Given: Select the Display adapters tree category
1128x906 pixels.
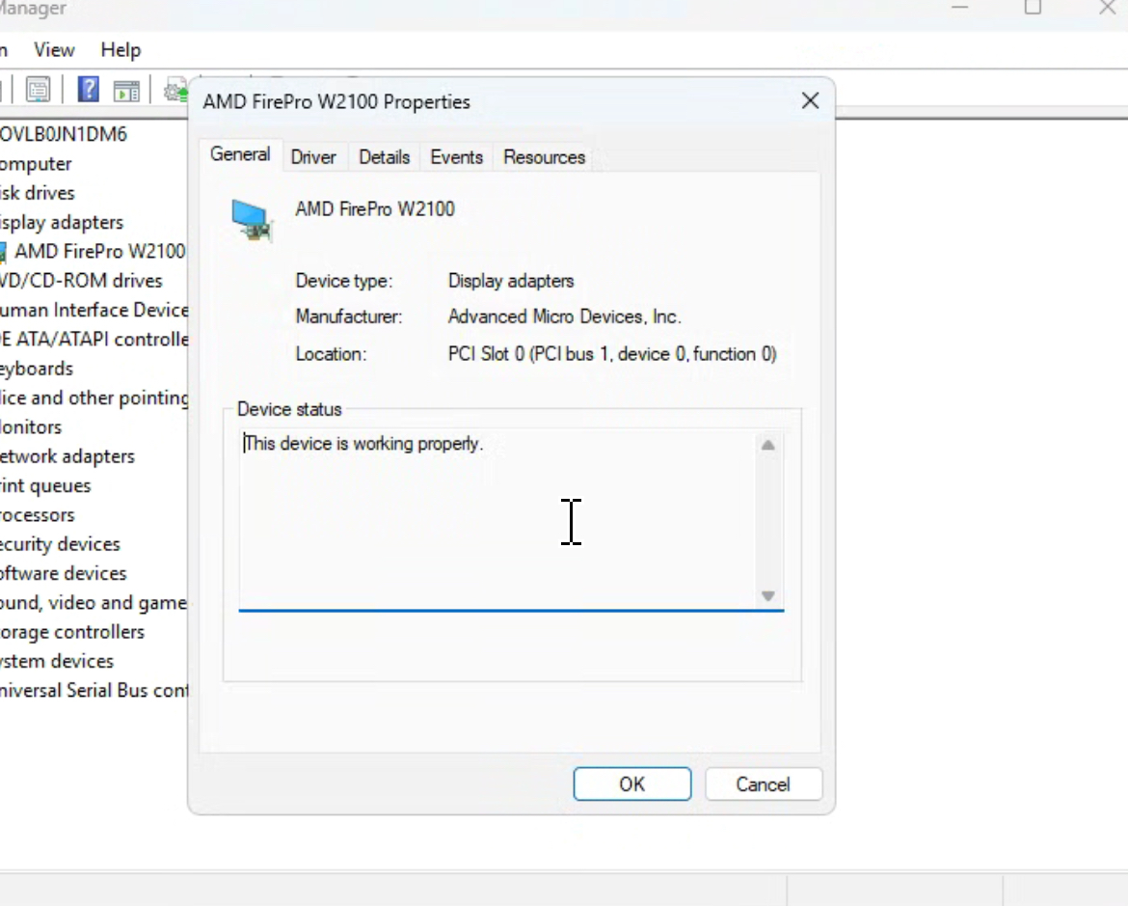Looking at the screenshot, I should tap(62, 223).
